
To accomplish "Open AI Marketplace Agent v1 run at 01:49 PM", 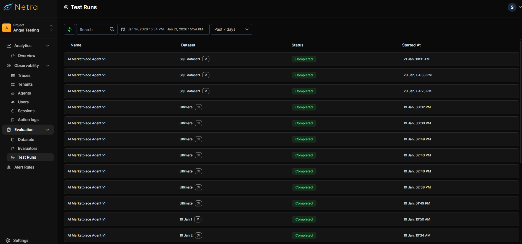I will 291,203.
